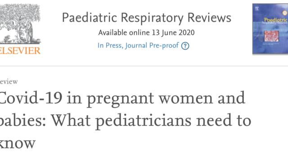Click the red microscopy image on journal cover

[271, 36]
